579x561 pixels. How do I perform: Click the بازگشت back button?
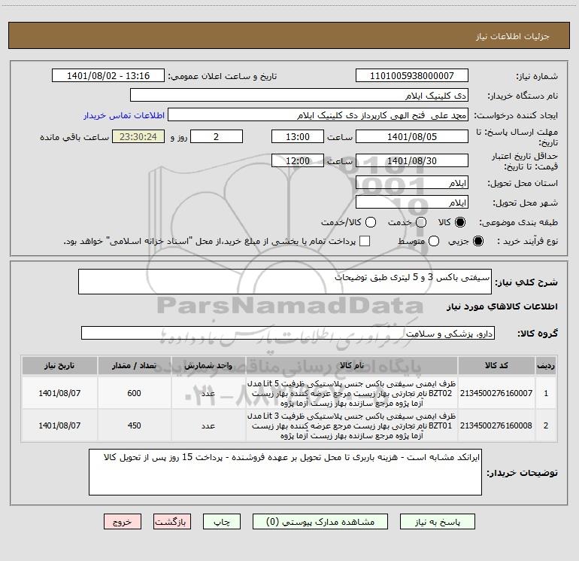[x=172, y=521]
